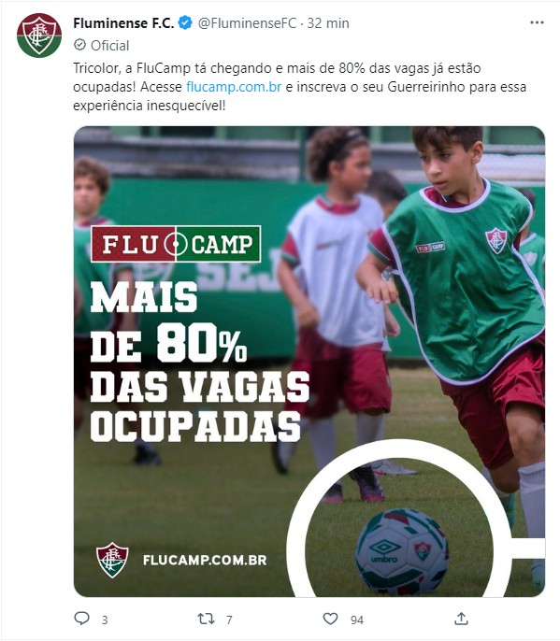560x641 pixels.
Task: Like the tweet with heart icon
Action: point(330,619)
